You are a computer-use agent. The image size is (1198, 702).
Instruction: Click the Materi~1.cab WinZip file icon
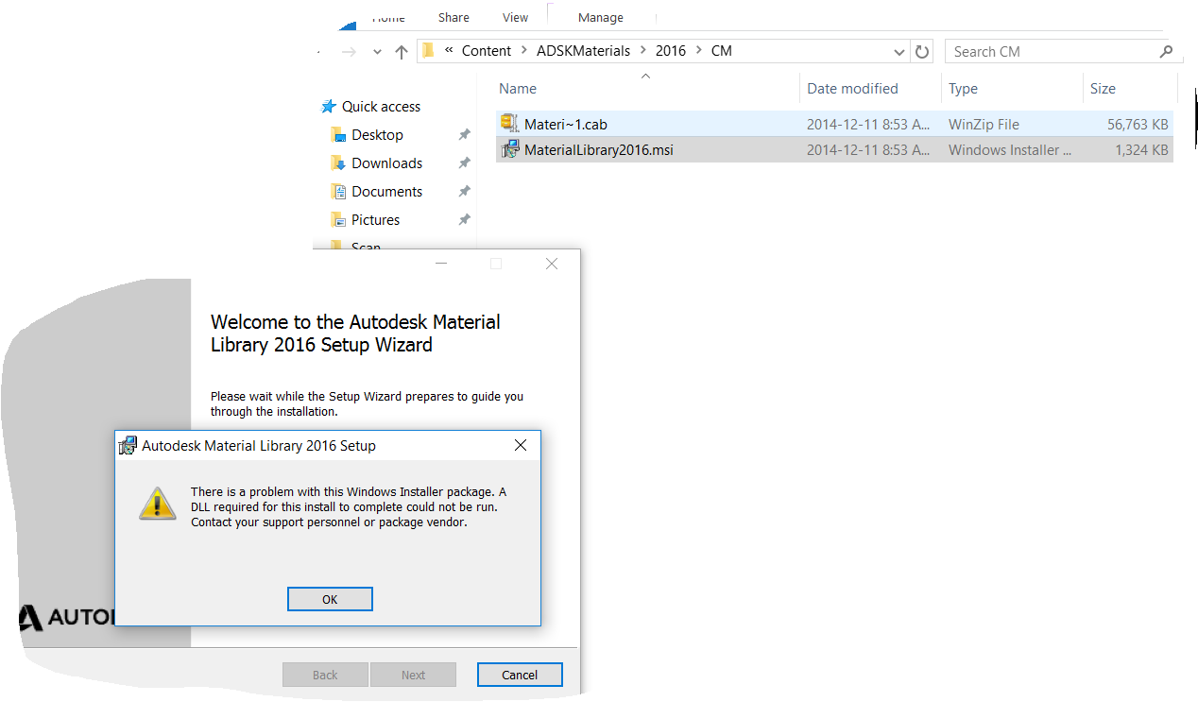click(x=510, y=123)
